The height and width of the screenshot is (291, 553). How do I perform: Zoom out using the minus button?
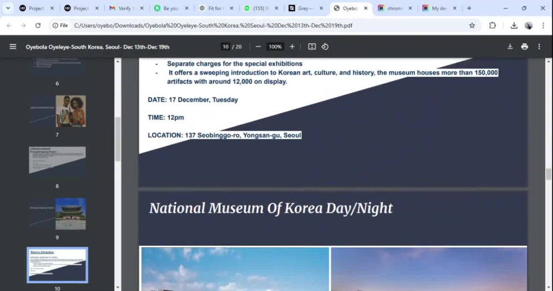coord(258,46)
